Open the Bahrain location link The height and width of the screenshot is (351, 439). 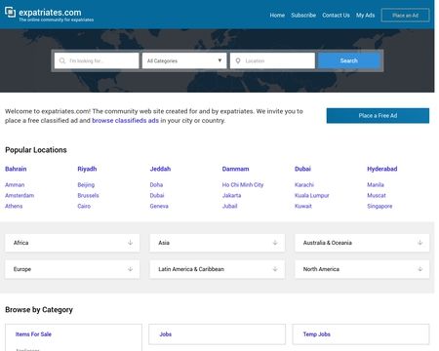[x=16, y=169]
